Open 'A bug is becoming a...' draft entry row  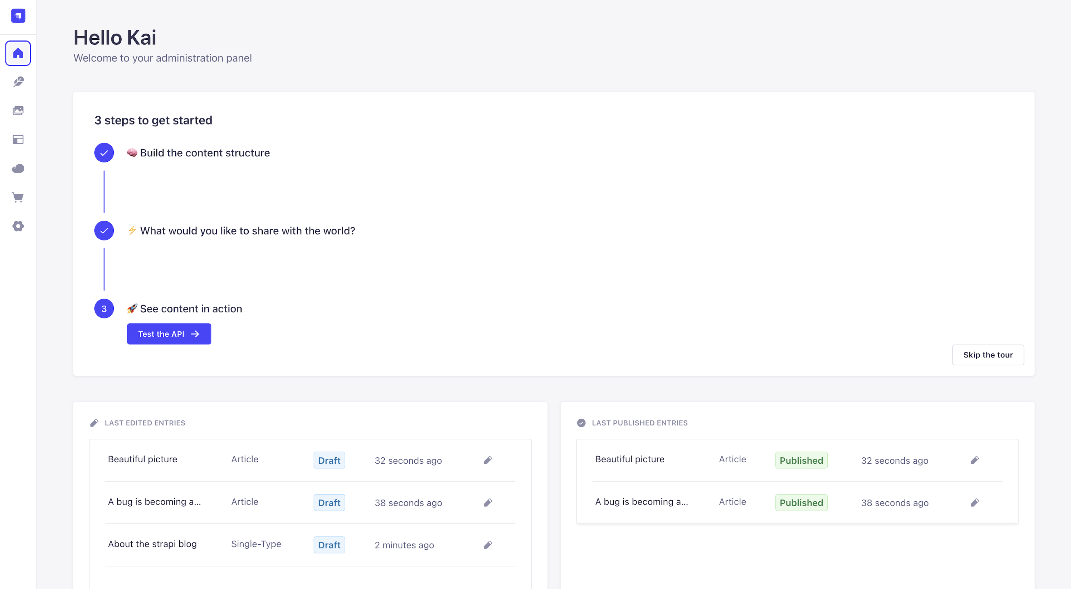pos(154,502)
